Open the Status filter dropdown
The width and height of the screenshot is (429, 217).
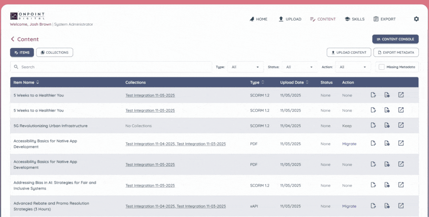[x=300, y=67]
